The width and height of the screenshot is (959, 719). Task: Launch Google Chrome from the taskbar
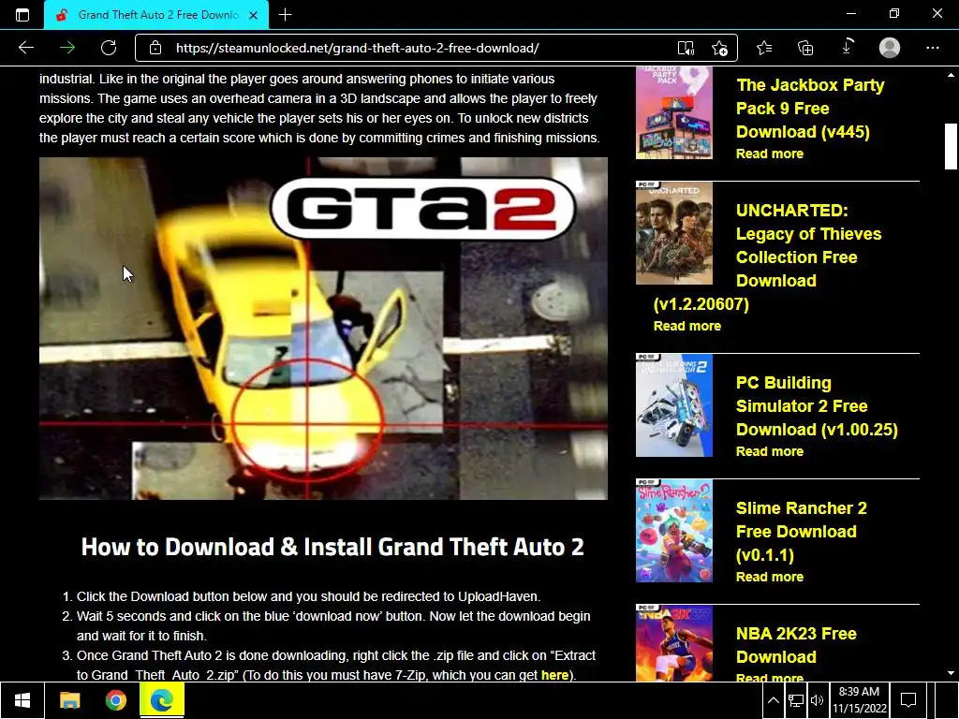click(115, 700)
